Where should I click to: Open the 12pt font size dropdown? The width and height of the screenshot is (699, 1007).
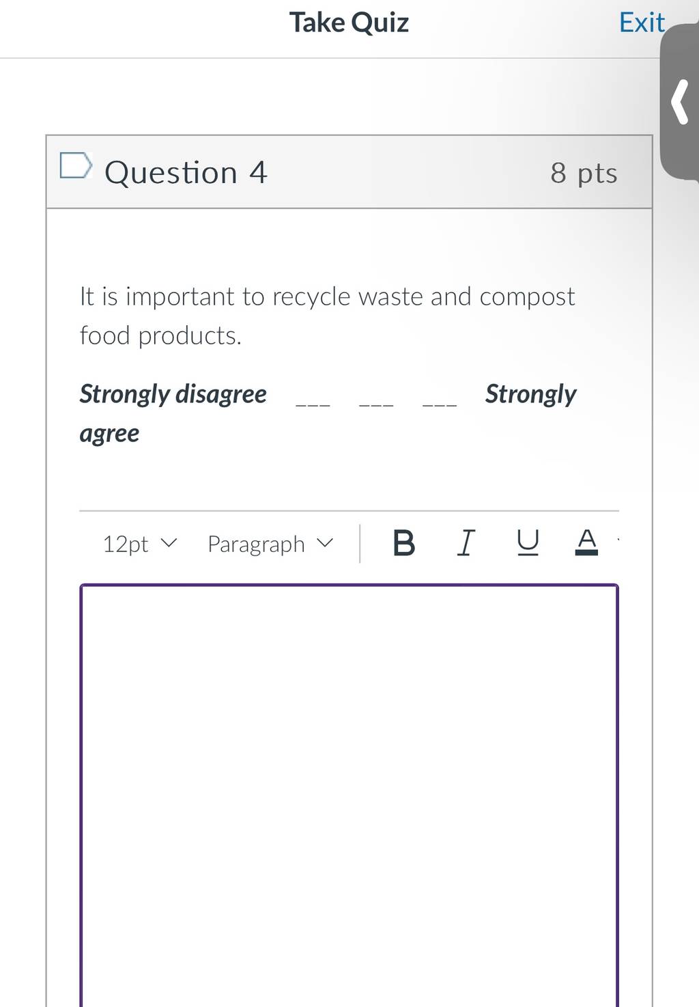click(140, 544)
